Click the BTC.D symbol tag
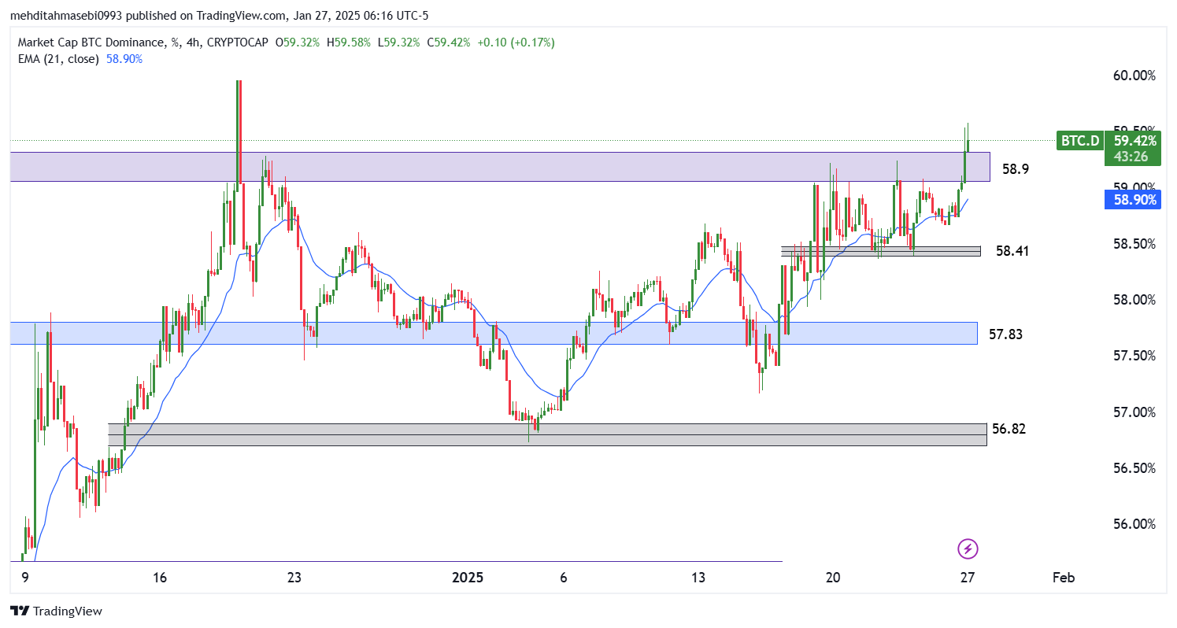The height and width of the screenshot is (628, 1177). click(1079, 141)
